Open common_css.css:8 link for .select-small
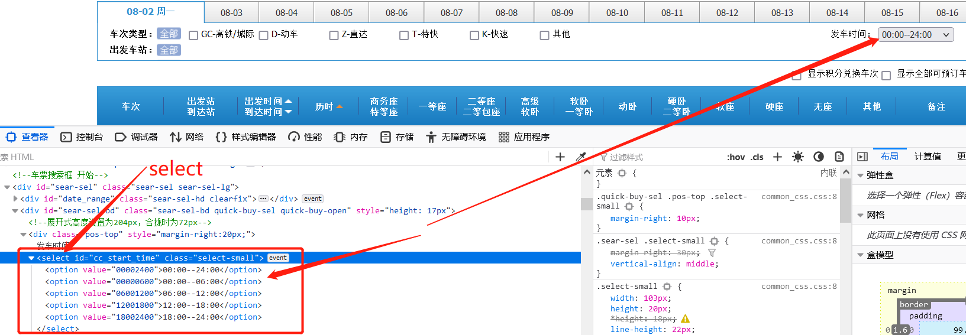 [x=799, y=287]
